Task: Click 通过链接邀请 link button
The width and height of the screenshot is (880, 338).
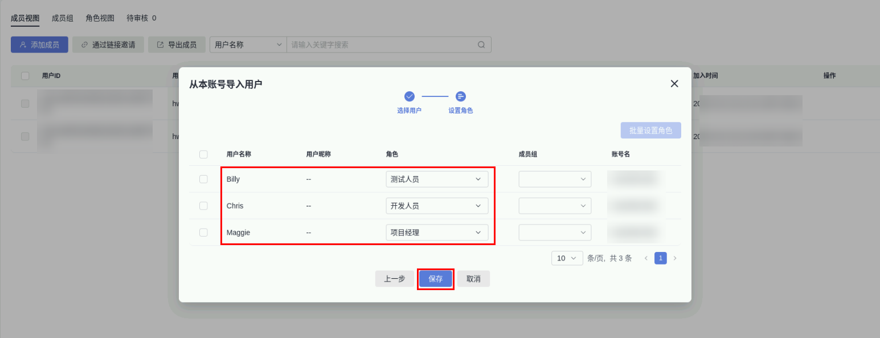Action: (108, 45)
